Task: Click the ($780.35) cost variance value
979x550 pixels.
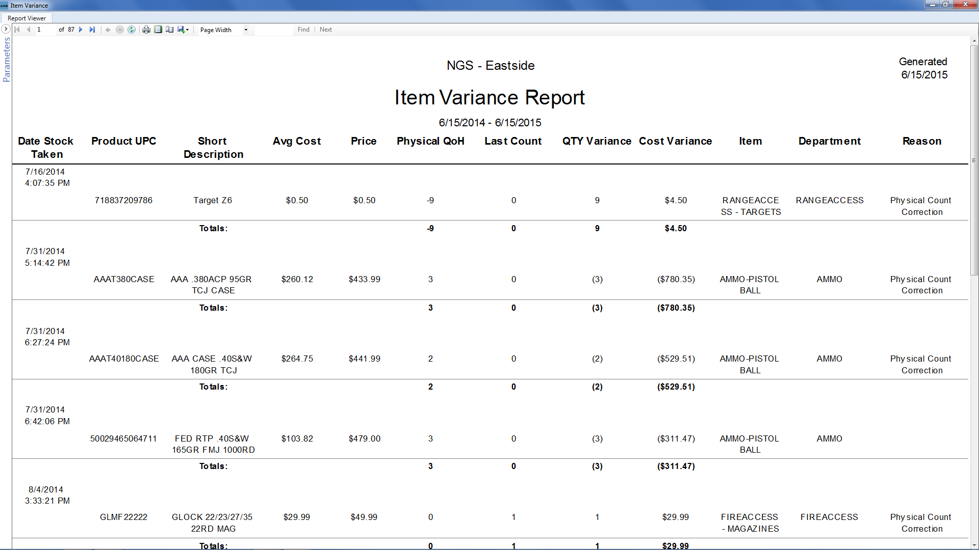Action: [x=676, y=279]
